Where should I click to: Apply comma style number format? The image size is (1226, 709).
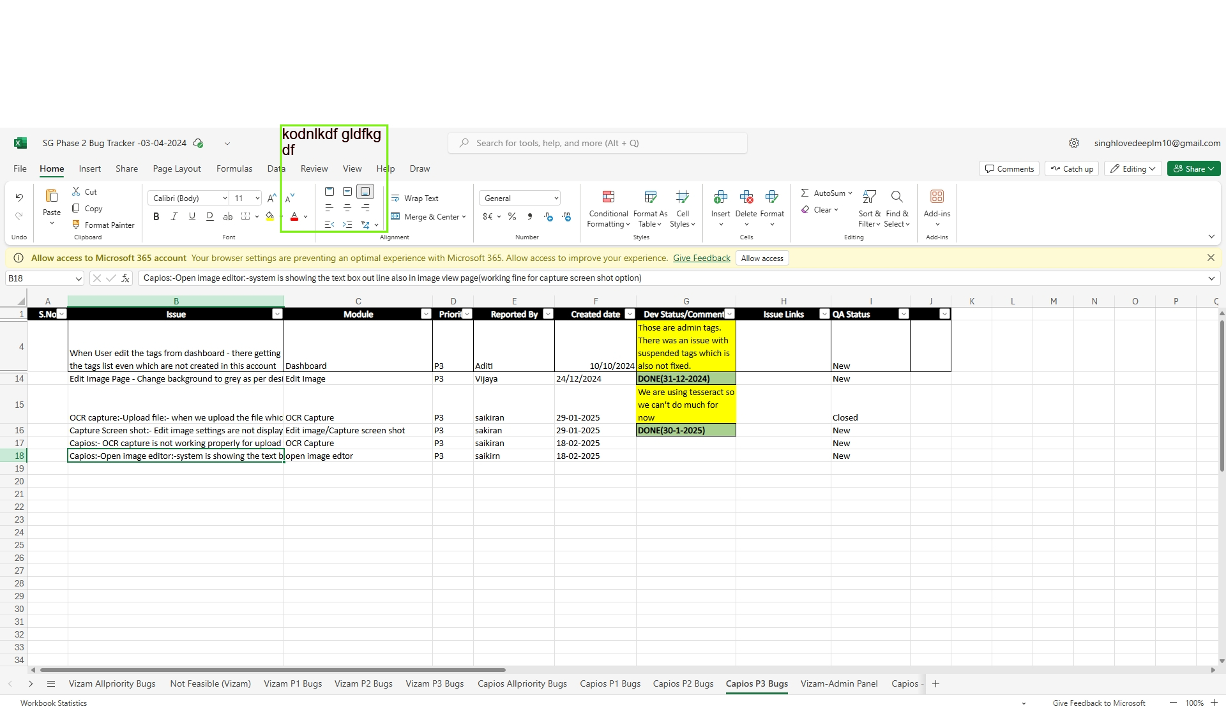click(x=530, y=216)
